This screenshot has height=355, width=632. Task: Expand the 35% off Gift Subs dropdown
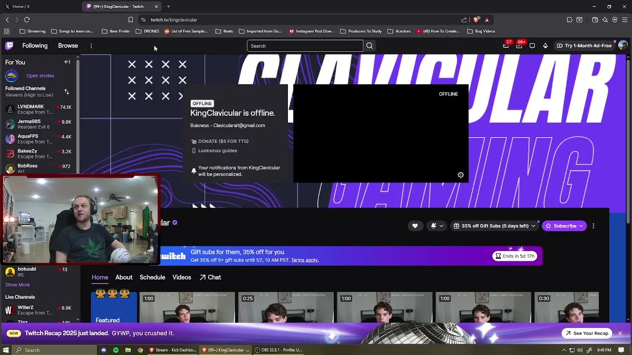494,226
